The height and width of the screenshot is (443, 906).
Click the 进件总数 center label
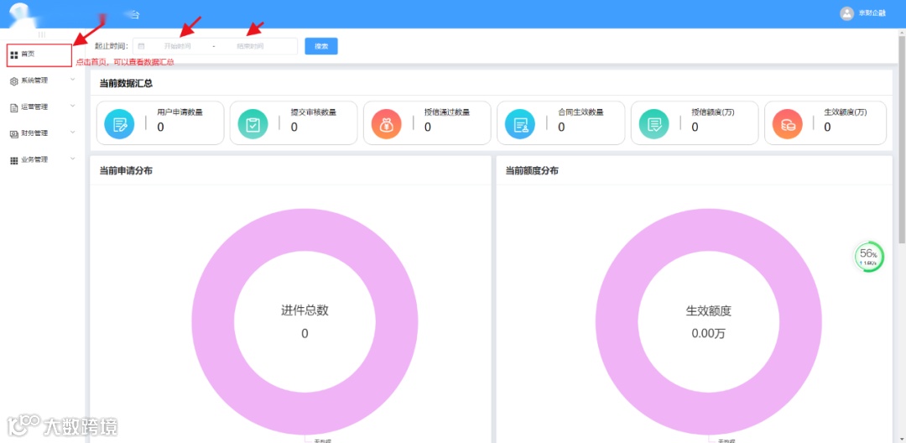tap(305, 310)
